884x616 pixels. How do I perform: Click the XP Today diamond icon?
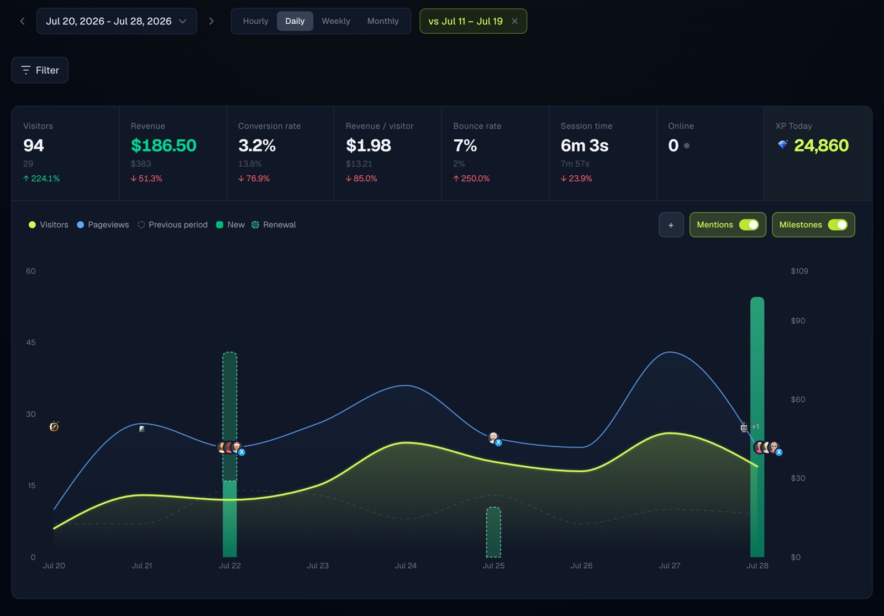[782, 145]
